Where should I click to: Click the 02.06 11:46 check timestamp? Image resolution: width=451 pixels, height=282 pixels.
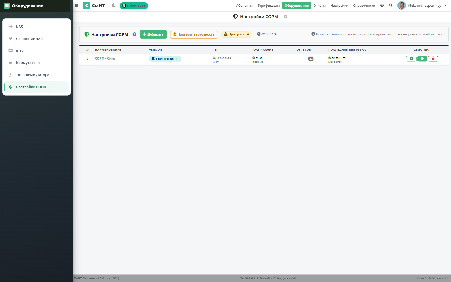coord(267,34)
